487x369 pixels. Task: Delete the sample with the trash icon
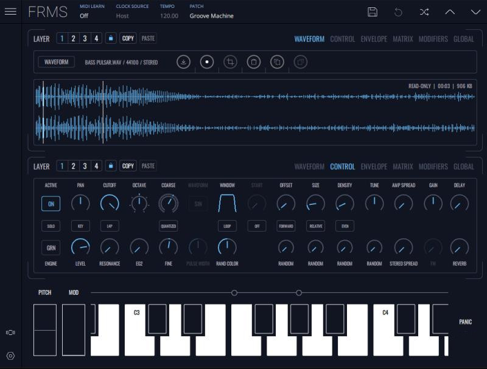(253, 62)
